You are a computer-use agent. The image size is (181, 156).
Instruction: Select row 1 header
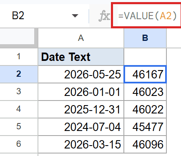[x=19, y=57]
